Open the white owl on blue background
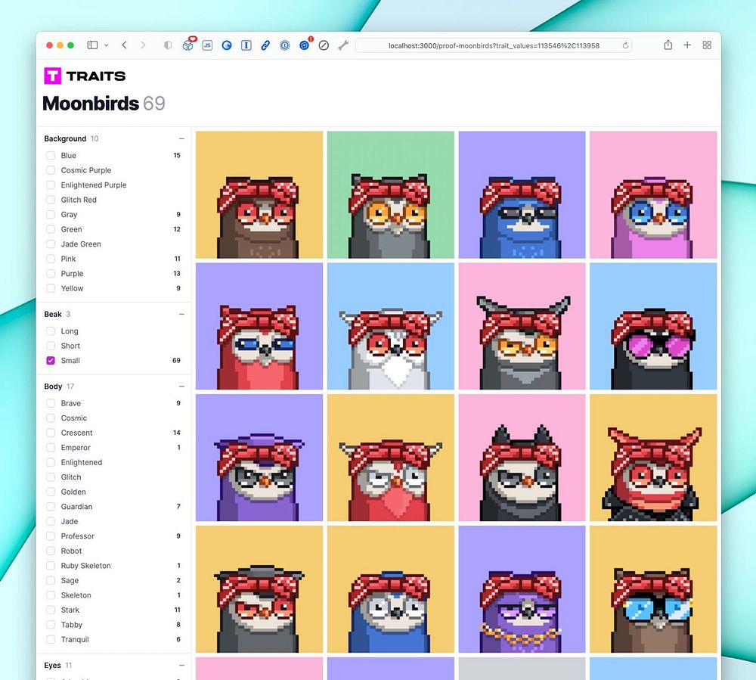 click(x=391, y=326)
